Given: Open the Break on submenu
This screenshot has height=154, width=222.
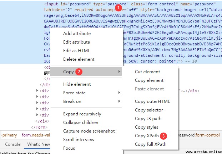Looking at the screenshot, I should pos(86,101).
